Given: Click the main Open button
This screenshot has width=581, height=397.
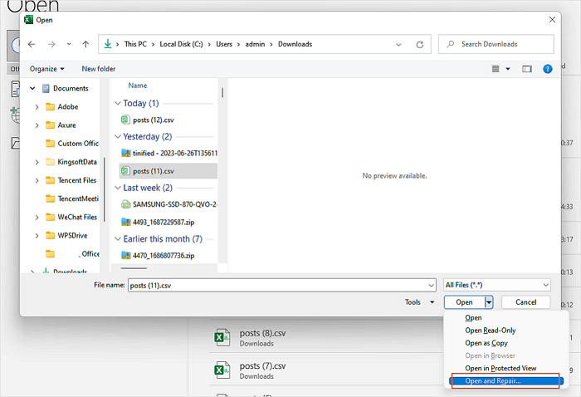Looking at the screenshot, I should 464,302.
